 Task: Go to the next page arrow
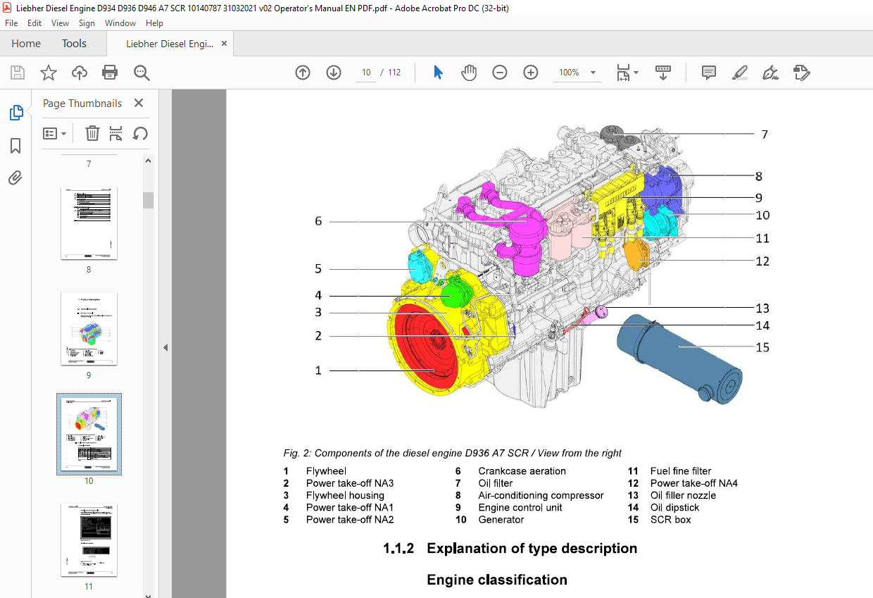point(334,73)
